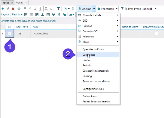
Task: Choose Configurar Anexos menu item
Action: 98,89
